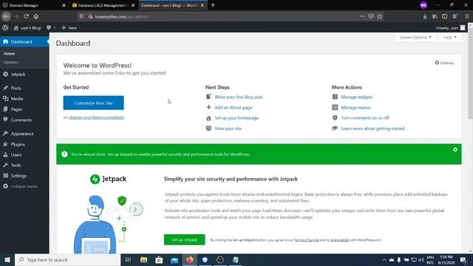This screenshot has width=473, height=266.
Task: Click Manage widgets link
Action: 356,97
